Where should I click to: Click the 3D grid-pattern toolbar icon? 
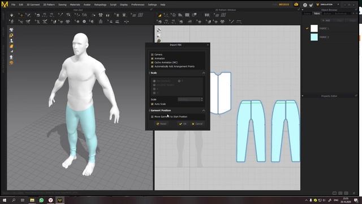(140, 15)
